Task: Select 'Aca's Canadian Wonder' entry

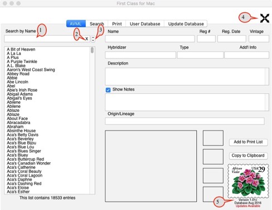Action: coord(29,163)
